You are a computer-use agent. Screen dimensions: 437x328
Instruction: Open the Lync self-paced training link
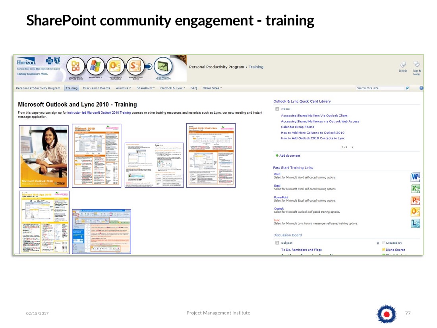(x=277, y=220)
